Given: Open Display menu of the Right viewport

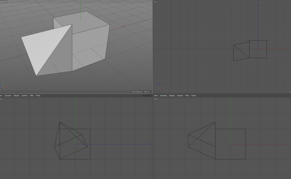Looking at the screenshot, I should pos(16,96).
